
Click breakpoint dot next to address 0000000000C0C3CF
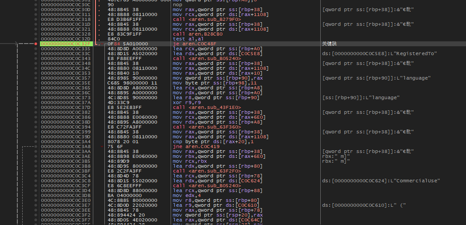36,186
